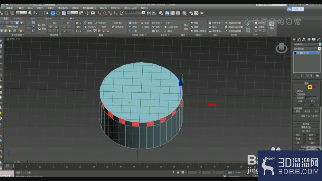Open the Motion command panel tab

[309, 39]
